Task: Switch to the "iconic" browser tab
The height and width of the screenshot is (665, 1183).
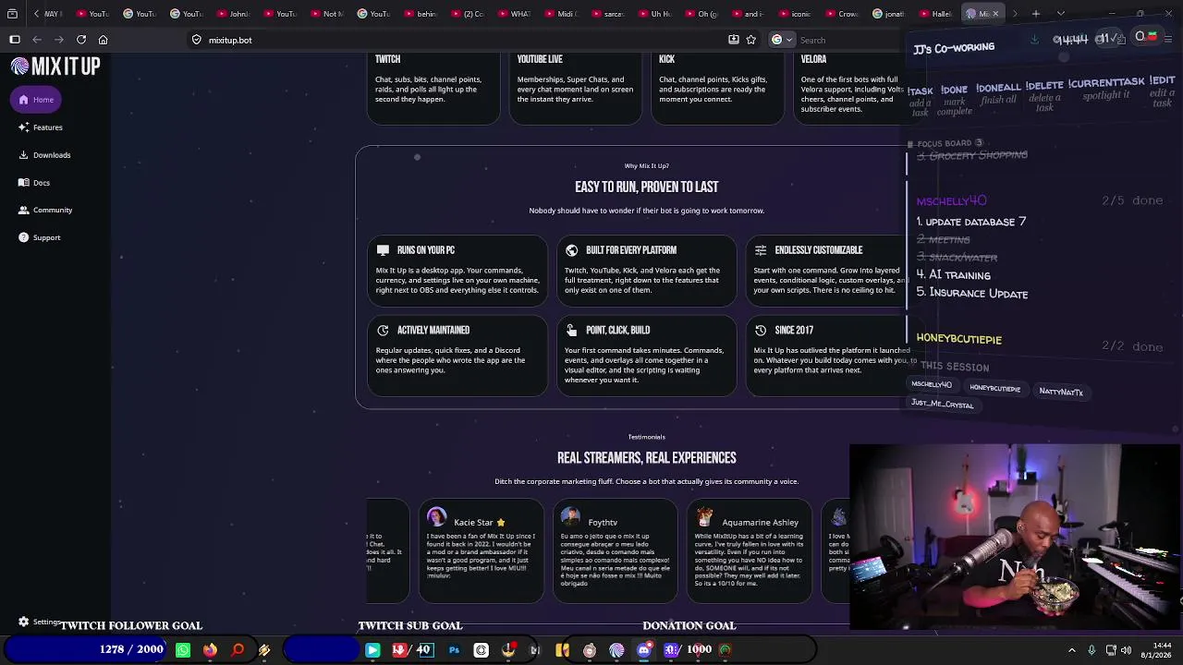Action: pyautogui.click(x=797, y=14)
